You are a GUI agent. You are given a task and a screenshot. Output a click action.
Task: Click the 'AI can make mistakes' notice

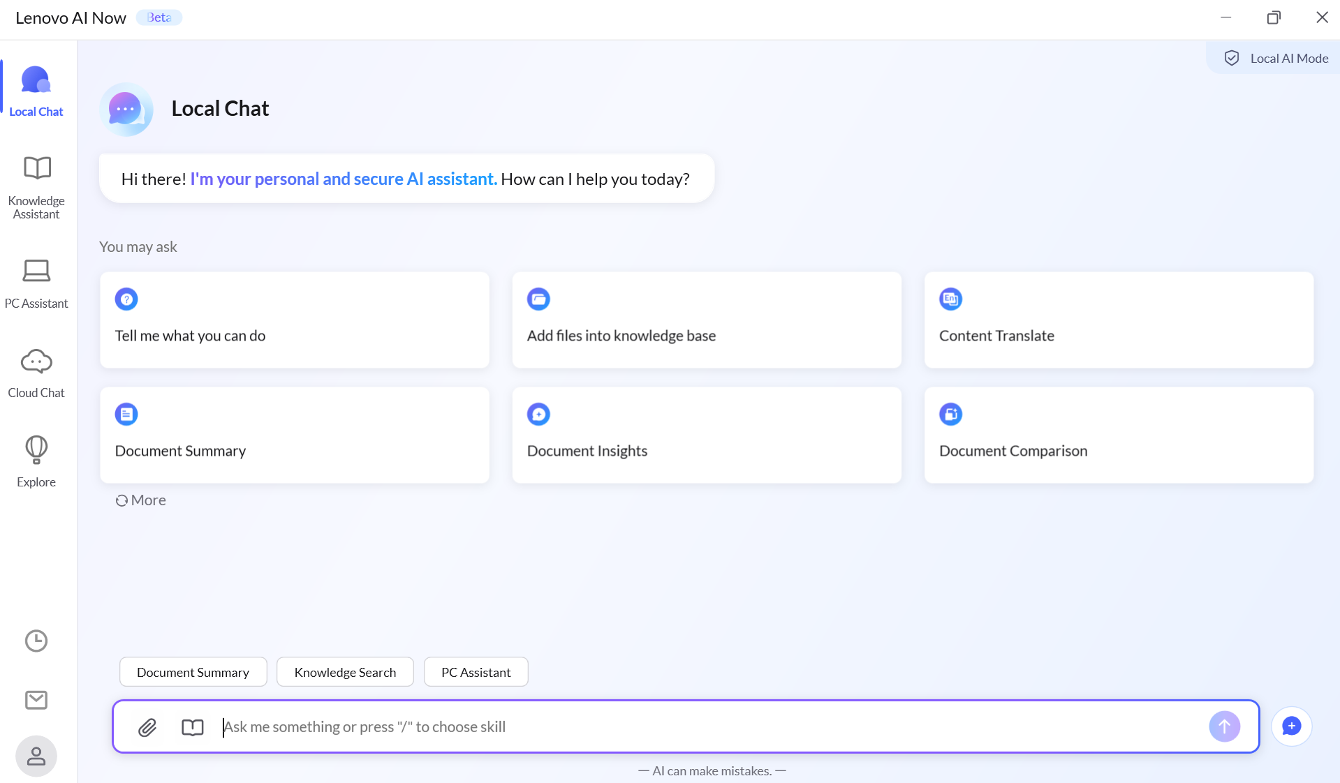coord(712,771)
